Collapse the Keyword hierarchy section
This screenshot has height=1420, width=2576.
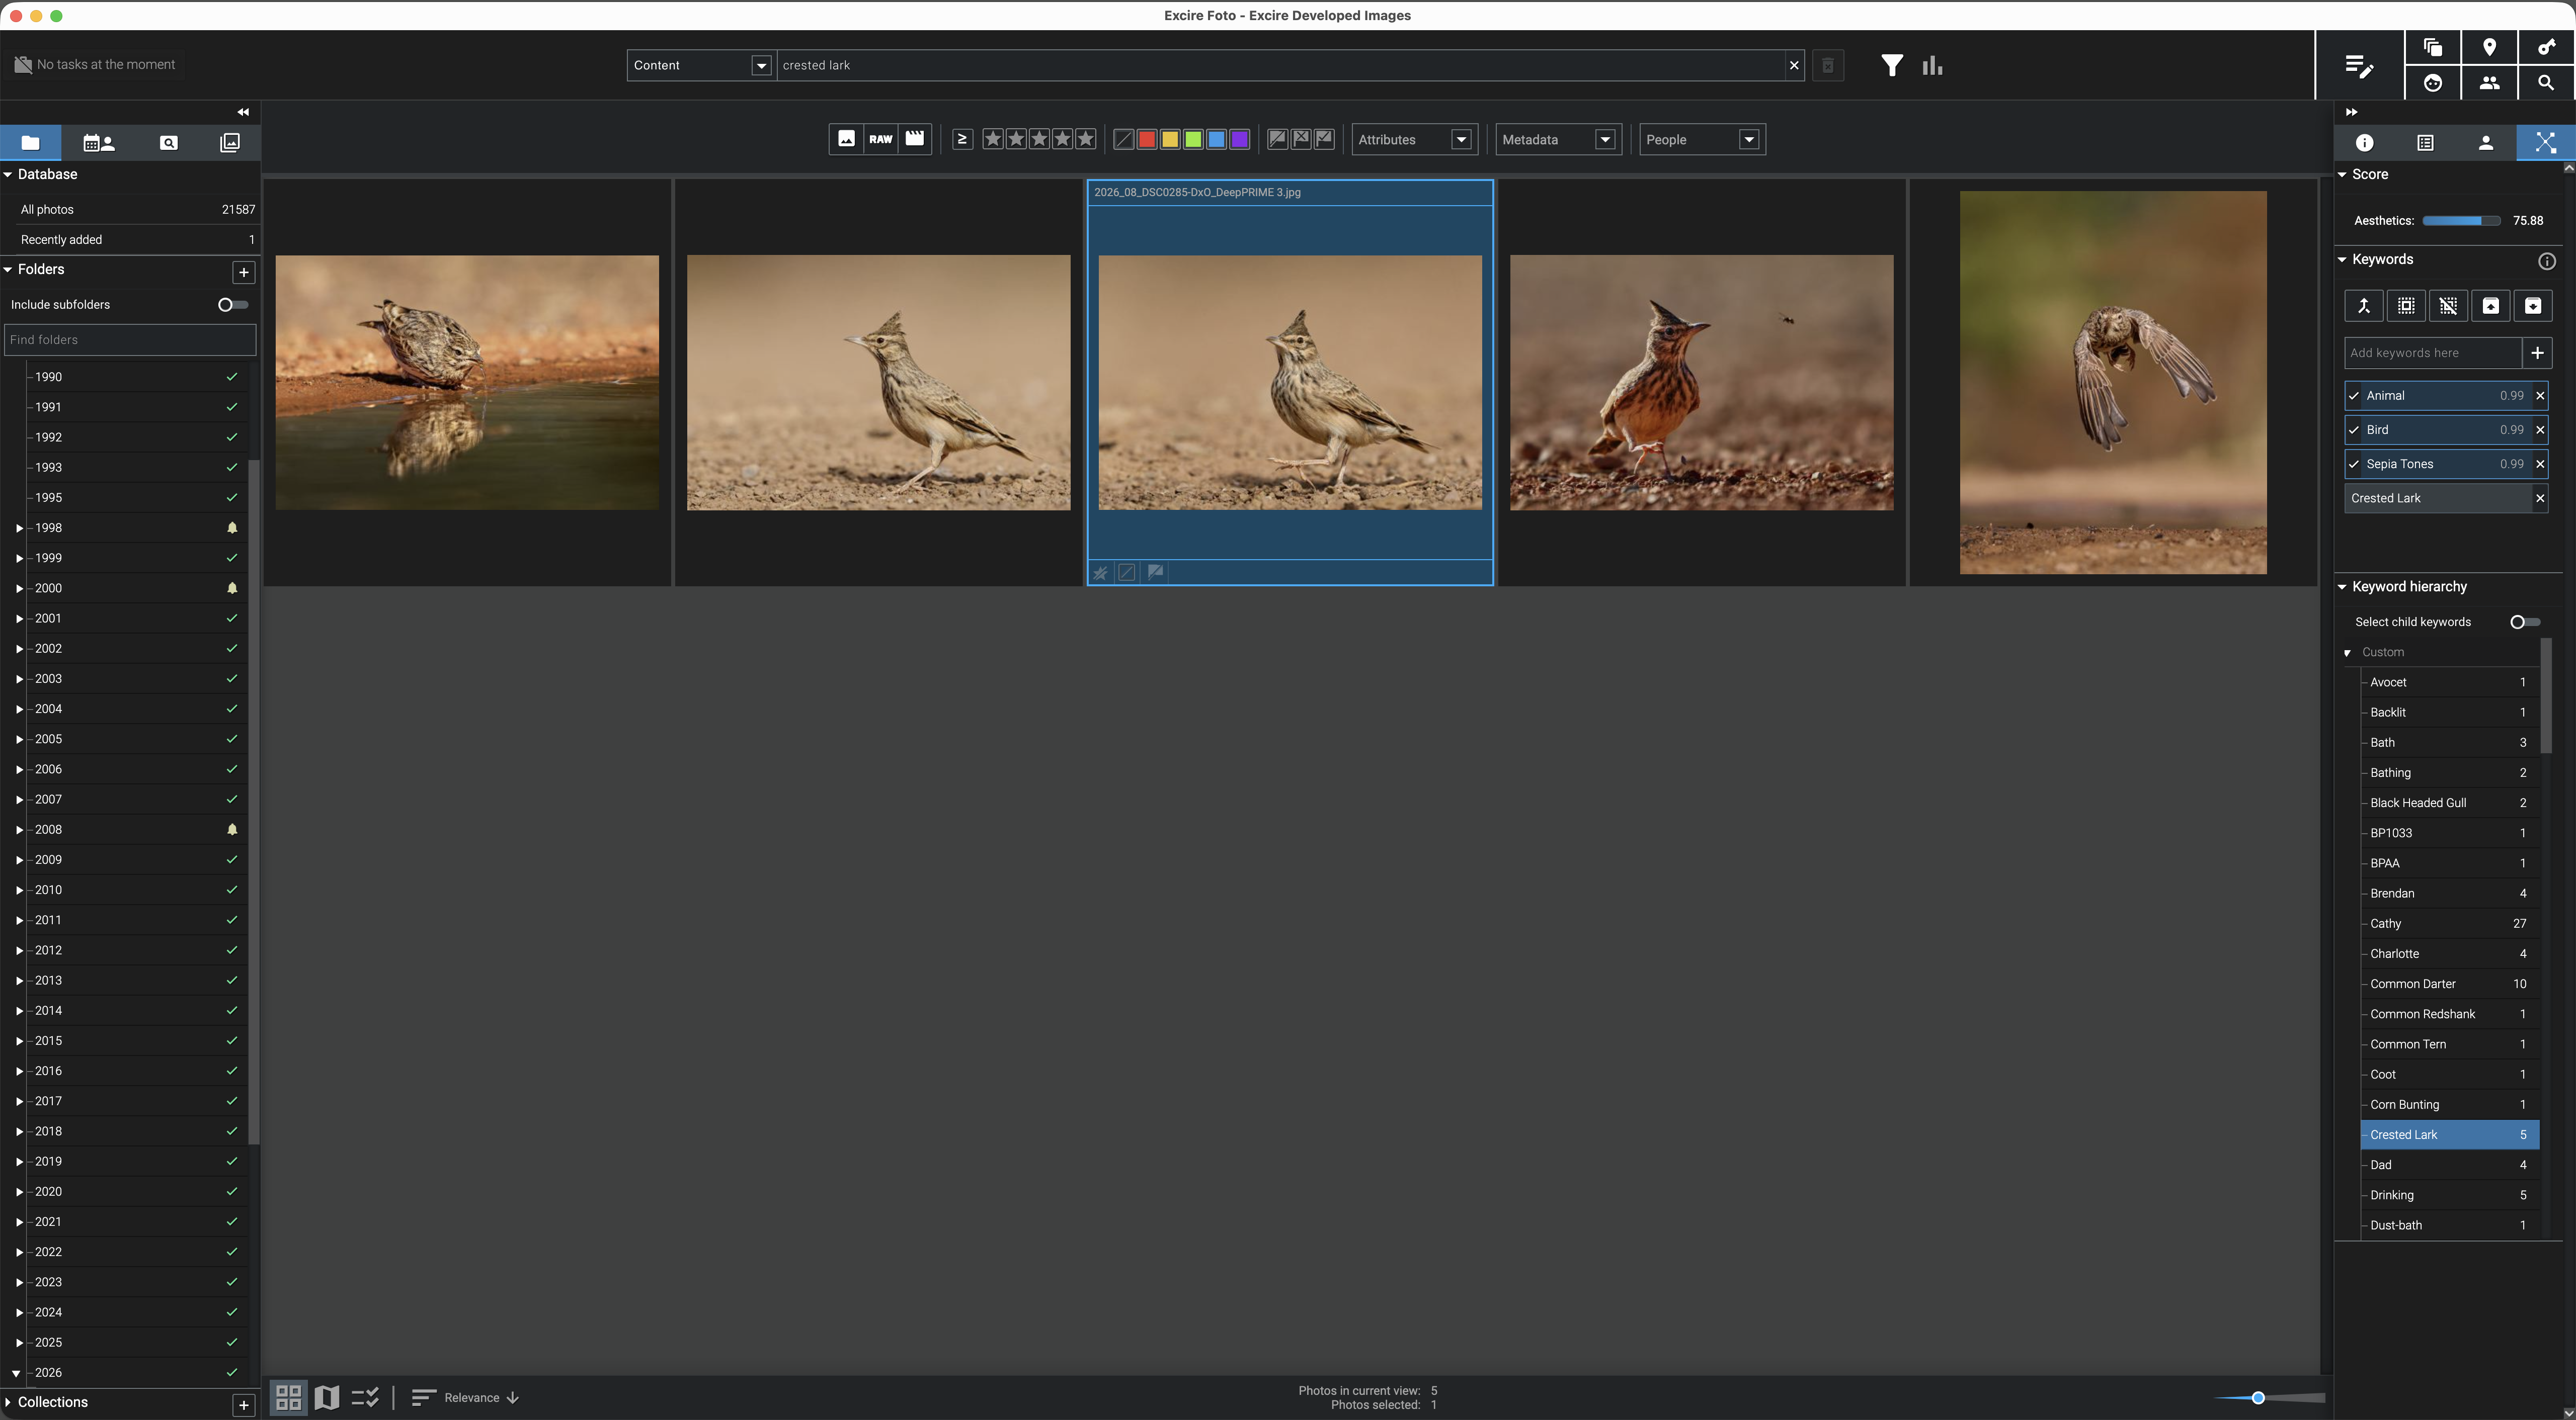click(x=2342, y=587)
